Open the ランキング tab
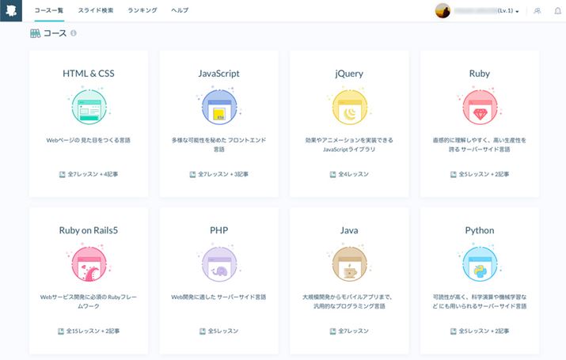Image resolution: width=566 pixels, height=360 pixels. tap(142, 11)
